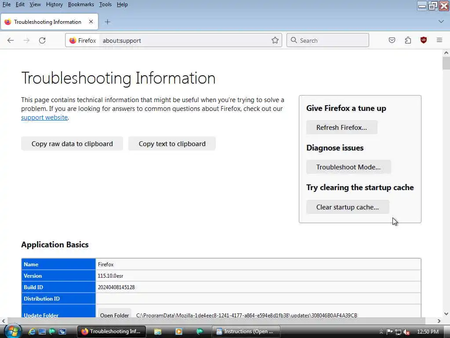This screenshot has height=338, width=450.
Task: Open the Save to Pocket icon
Action: click(x=392, y=40)
